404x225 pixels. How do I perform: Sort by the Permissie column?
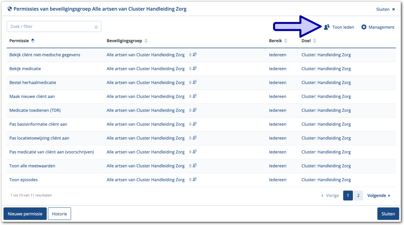tap(33, 41)
